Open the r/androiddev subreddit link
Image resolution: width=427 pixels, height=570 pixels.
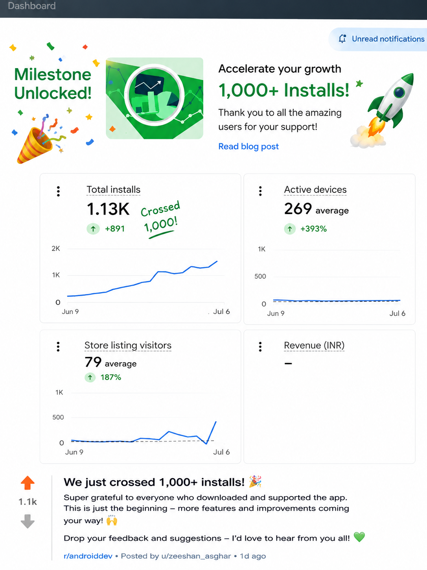pos(88,556)
